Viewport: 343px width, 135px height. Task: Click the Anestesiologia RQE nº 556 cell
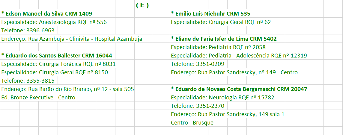click(54, 22)
